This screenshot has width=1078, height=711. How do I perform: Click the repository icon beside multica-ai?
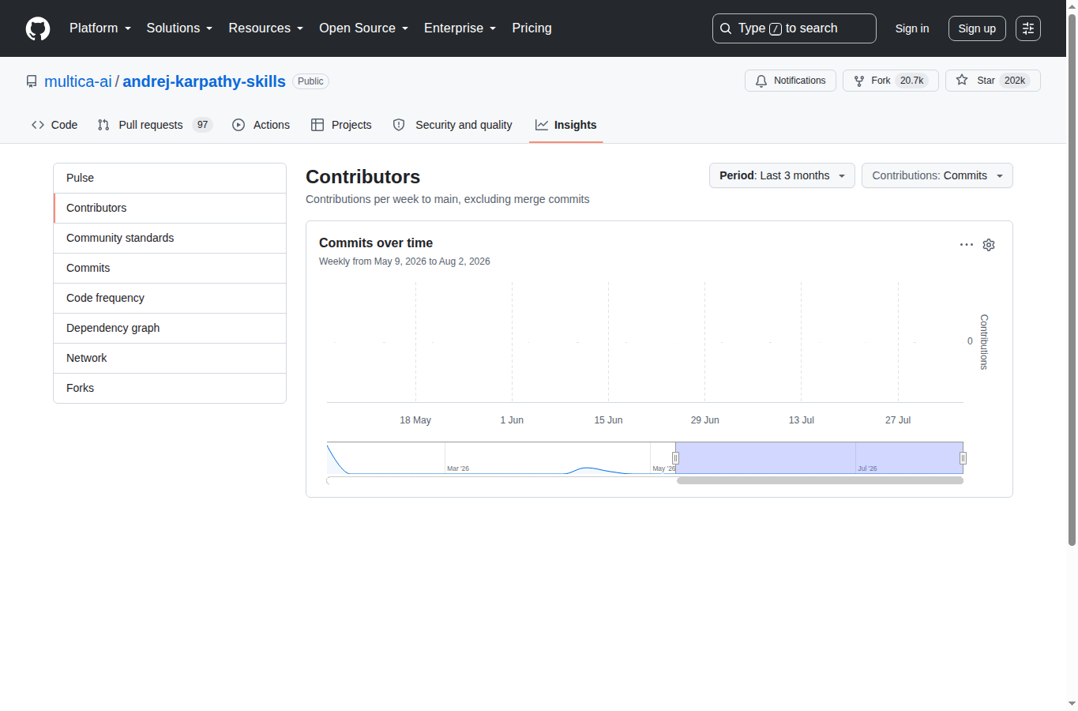(x=32, y=81)
